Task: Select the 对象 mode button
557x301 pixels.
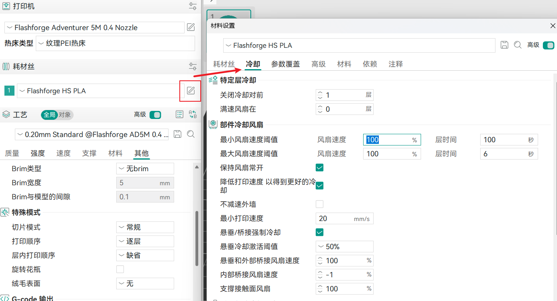Action: [65, 115]
